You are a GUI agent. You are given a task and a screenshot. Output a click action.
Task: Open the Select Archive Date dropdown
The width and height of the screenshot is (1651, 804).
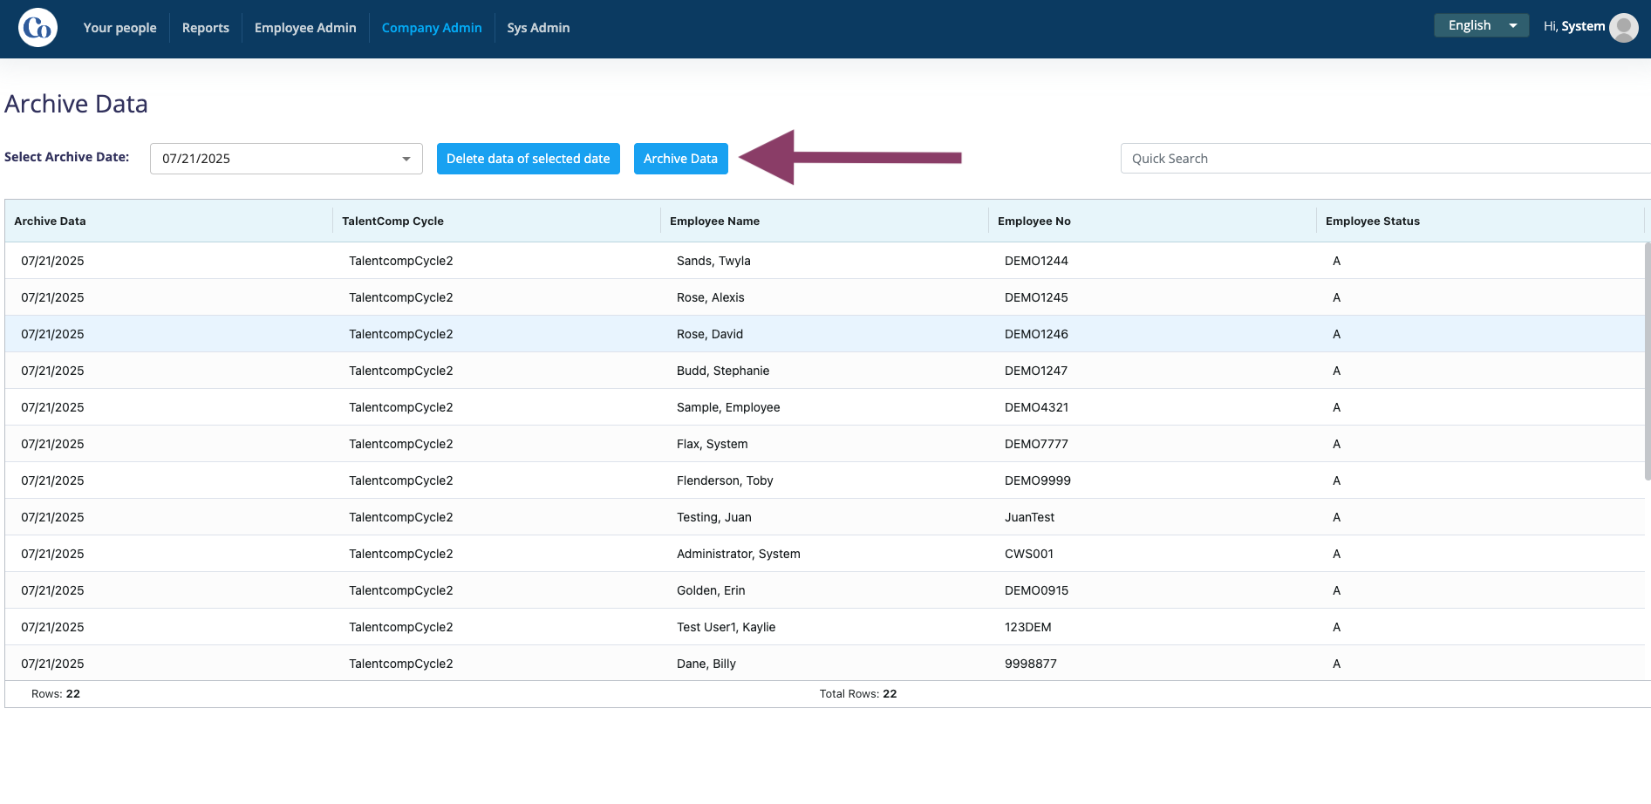[x=286, y=159]
